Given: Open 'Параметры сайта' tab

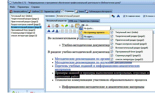Looking at the screenshot, I should coord(50,11).
